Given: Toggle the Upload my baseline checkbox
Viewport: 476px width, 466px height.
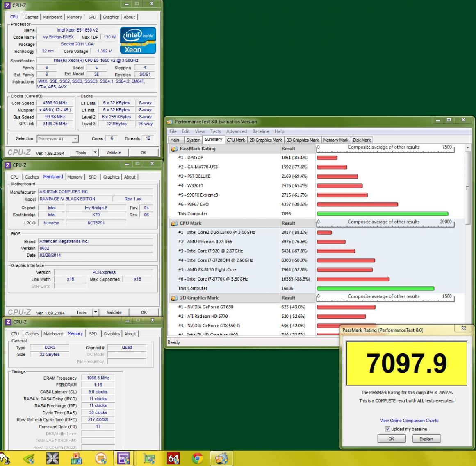Looking at the screenshot, I should 388,429.
